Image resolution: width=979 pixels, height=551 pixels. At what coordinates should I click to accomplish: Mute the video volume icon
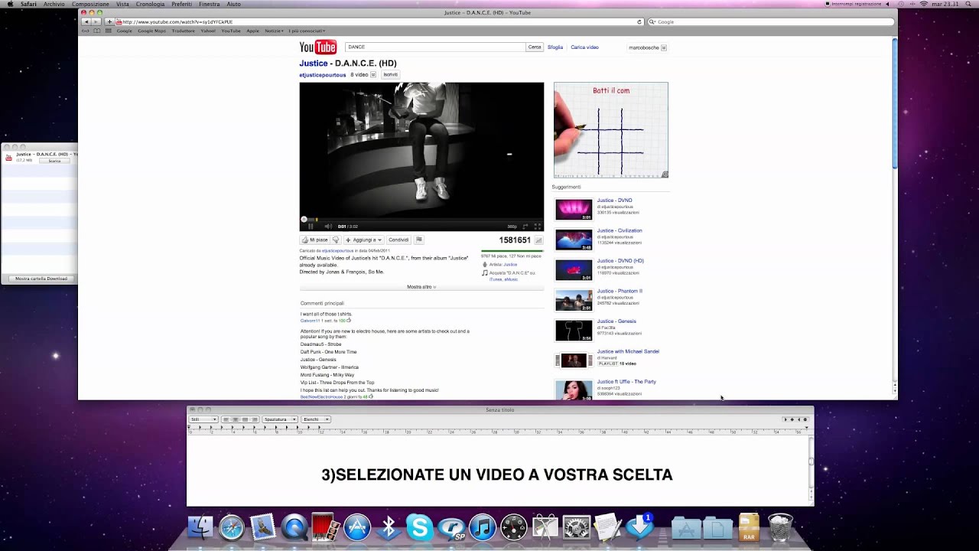328,227
